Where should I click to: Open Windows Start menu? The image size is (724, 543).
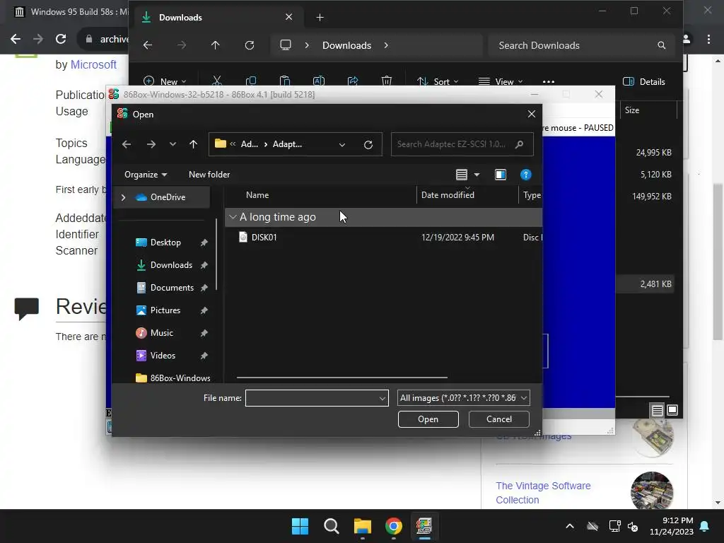[x=300, y=526]
